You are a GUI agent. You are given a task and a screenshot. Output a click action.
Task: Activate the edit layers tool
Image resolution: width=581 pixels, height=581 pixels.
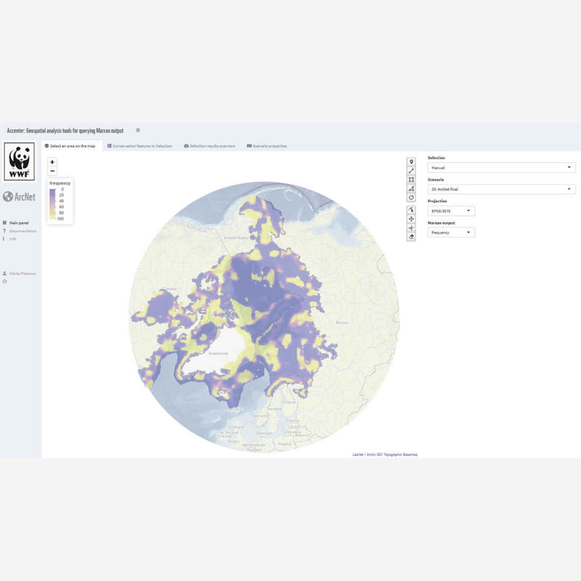coord(412,210)
